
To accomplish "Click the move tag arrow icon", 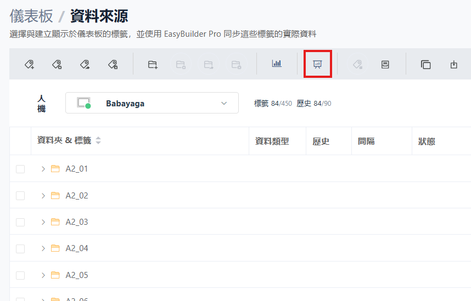I will [x=85, y=64].
